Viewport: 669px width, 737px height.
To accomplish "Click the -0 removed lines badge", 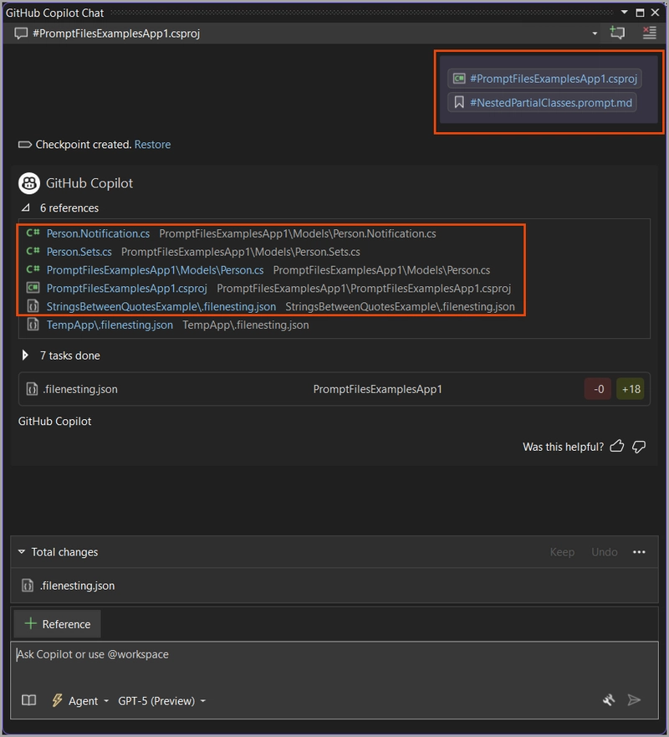I will click(x=598, y=389).
